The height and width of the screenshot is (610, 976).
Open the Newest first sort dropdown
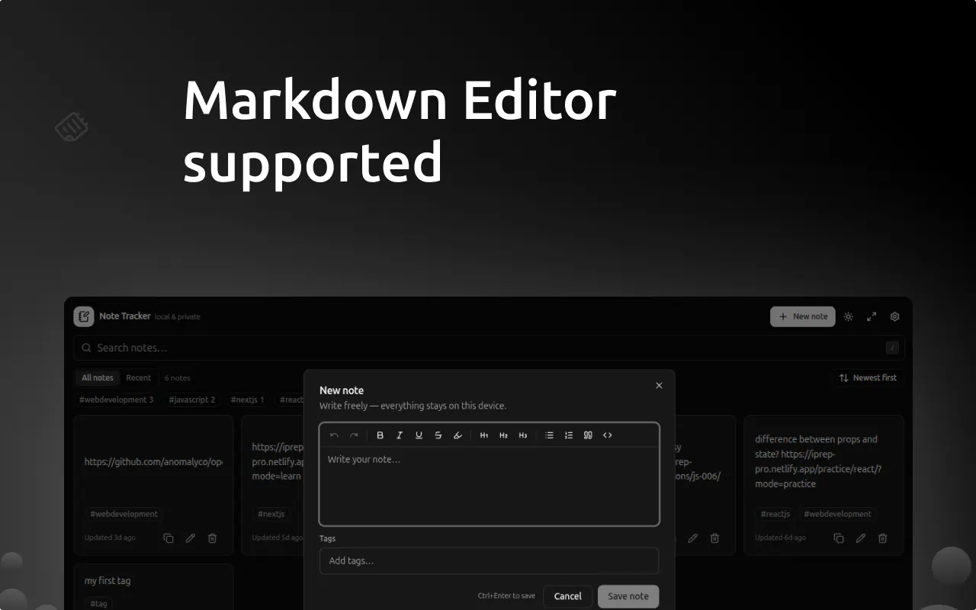pos(868,377)
